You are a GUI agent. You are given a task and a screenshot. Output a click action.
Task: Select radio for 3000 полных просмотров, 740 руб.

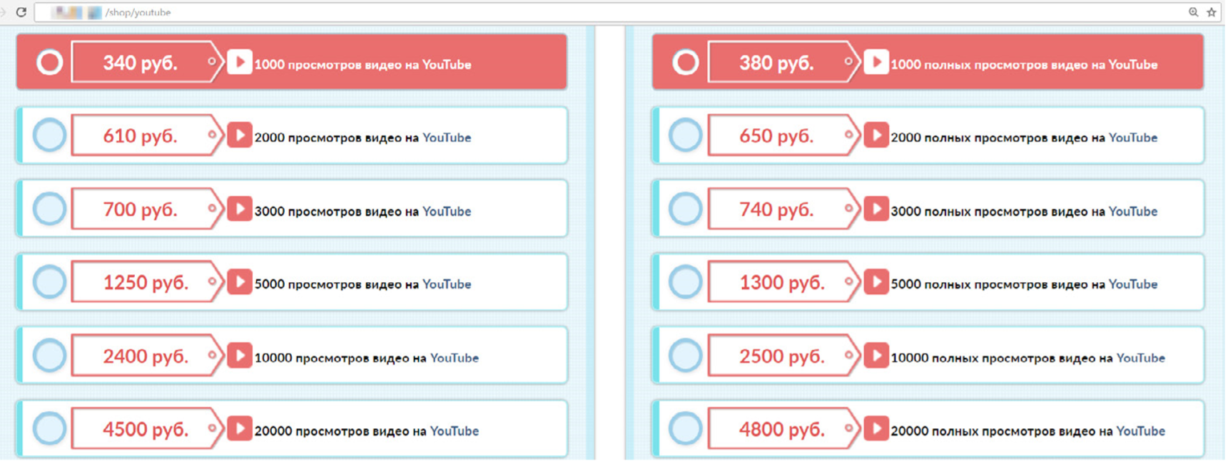[x=686, y=209]
